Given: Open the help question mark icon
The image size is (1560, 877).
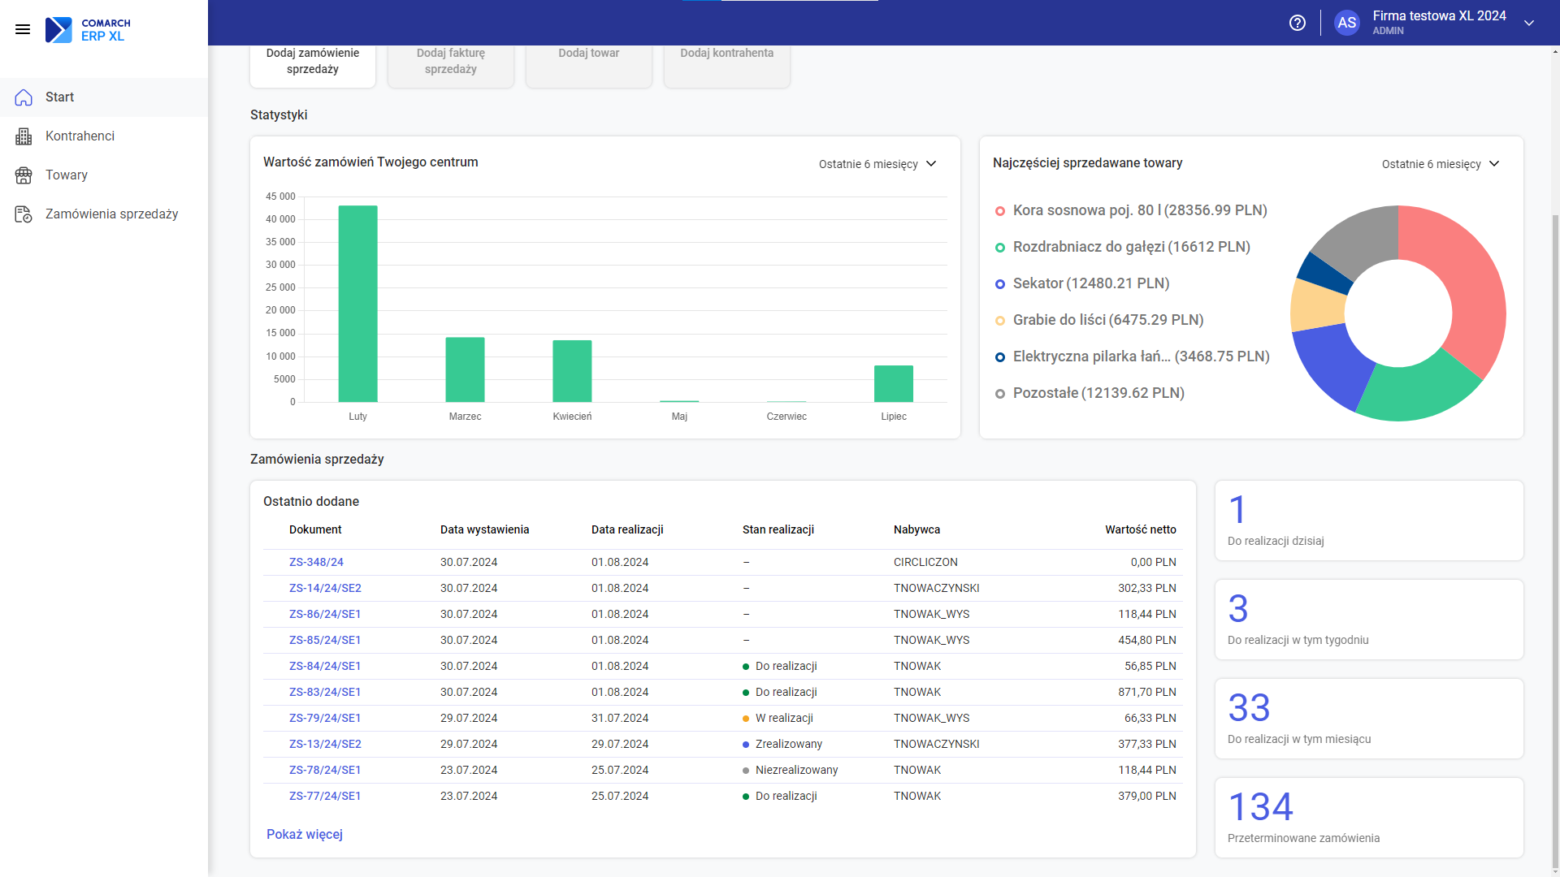Looking at the screenshot, I should click(x=1298, y=23).
